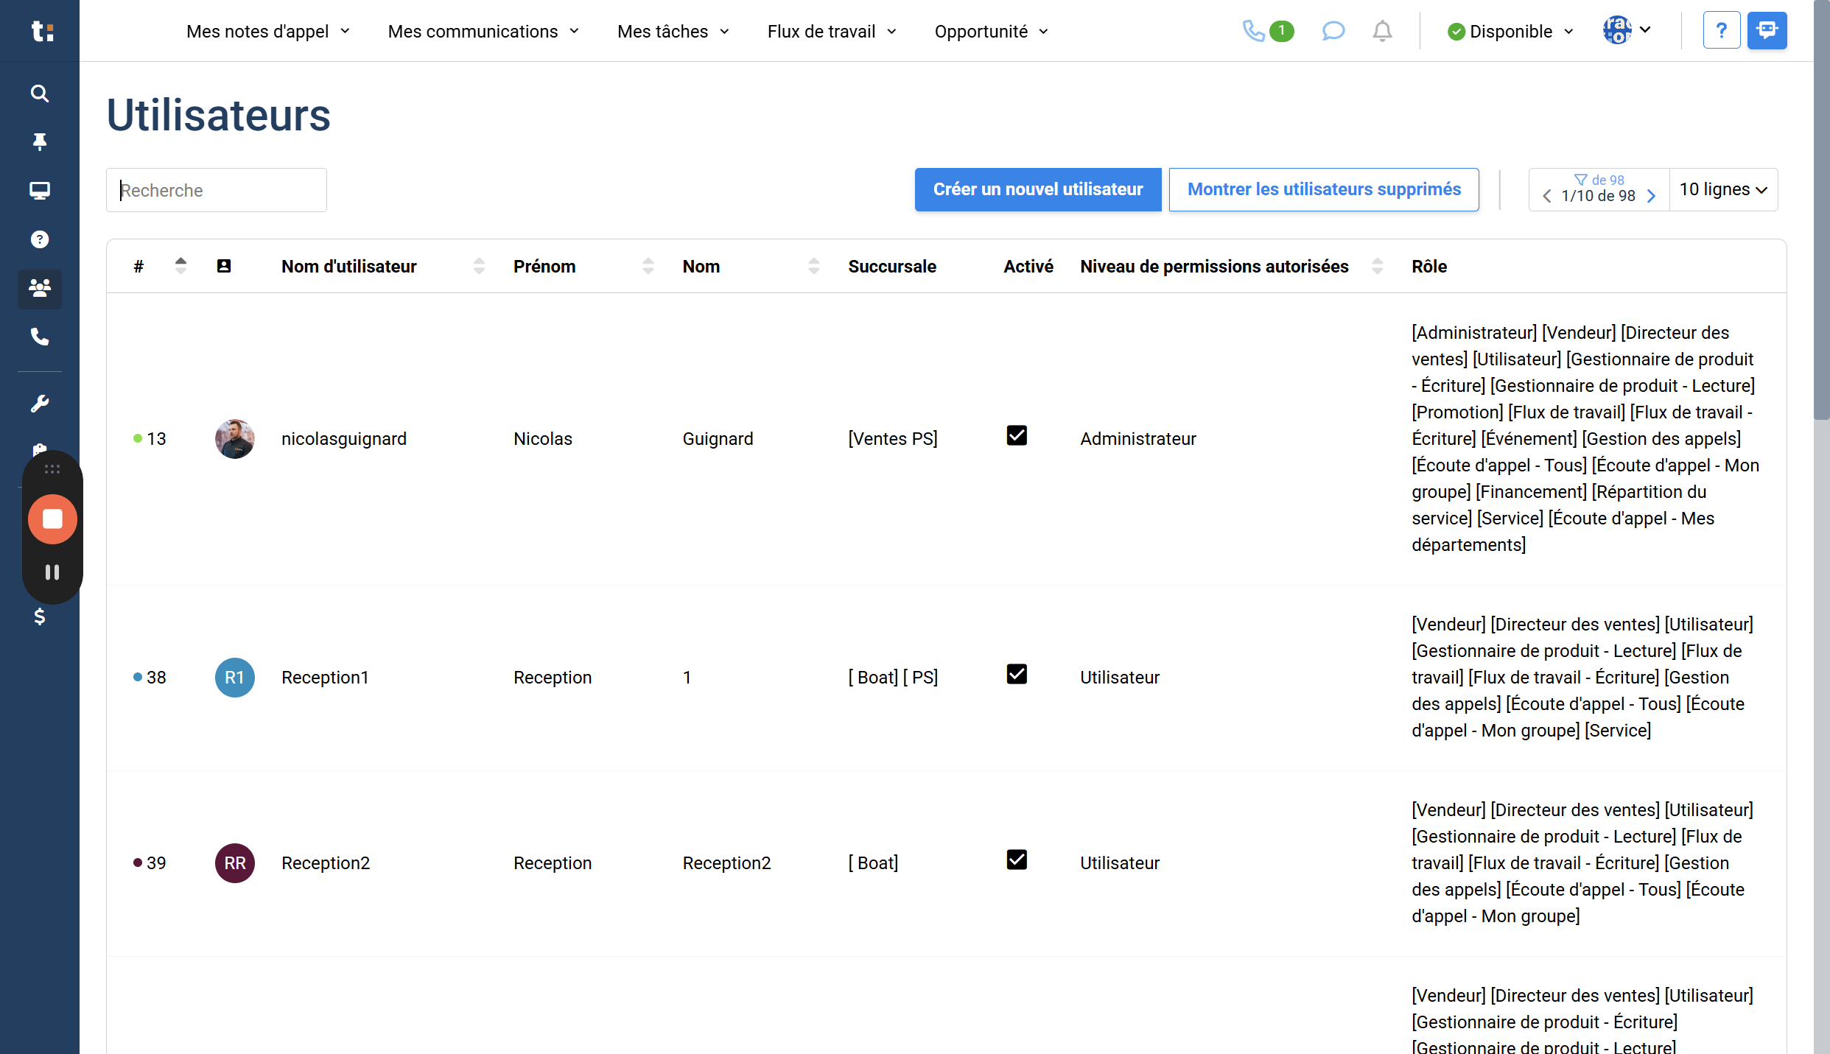The width and height of the screenshot is (1830, 1054).
Task: Toggle Activé checkbox for Reception2
Action: [1017, 860]
